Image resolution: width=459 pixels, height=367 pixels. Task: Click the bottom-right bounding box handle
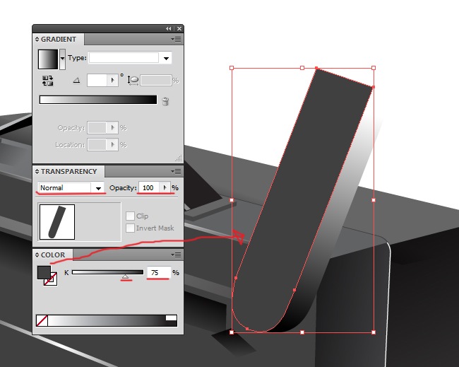(x=374, y=332)
